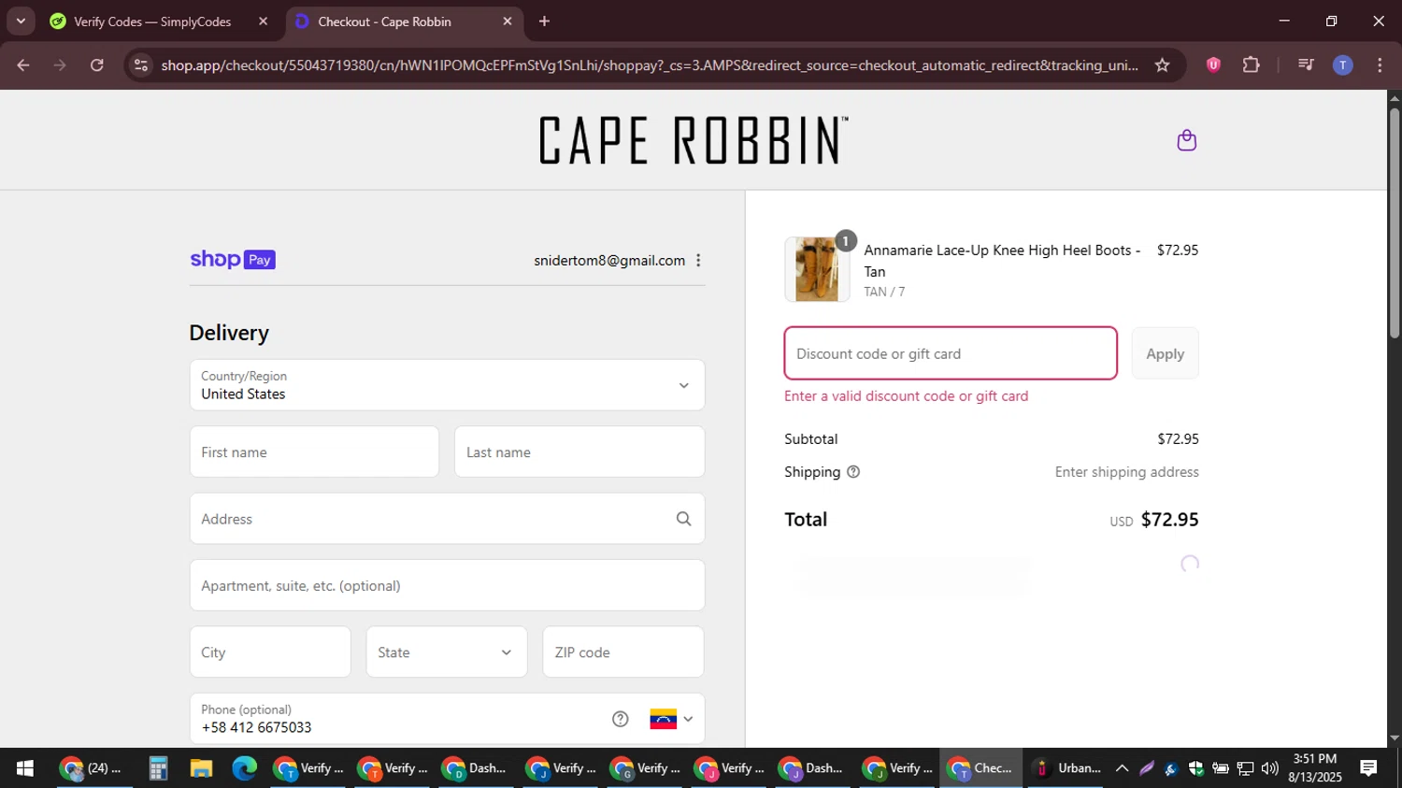View site information icon in address bar
The height and width of the screenshot is (788, 1402).
[141, 65]
